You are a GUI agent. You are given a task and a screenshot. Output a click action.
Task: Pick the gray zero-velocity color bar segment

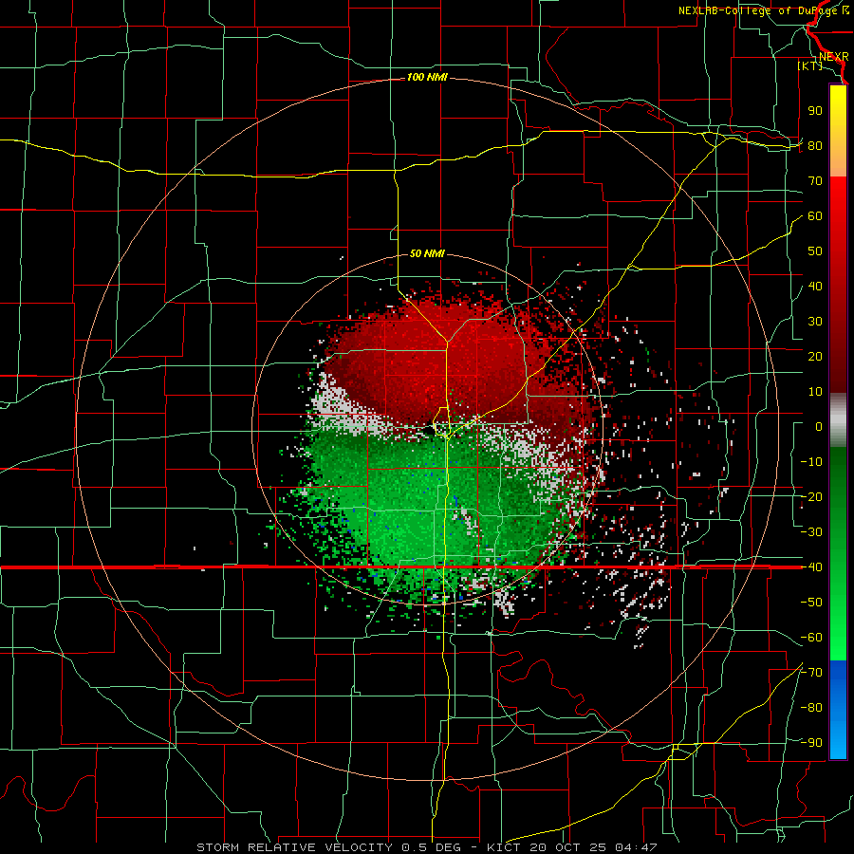pos(838,420)
